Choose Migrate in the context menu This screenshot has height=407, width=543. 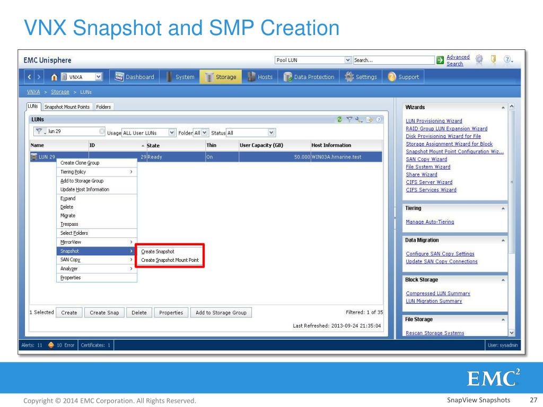tap(97, 215)
